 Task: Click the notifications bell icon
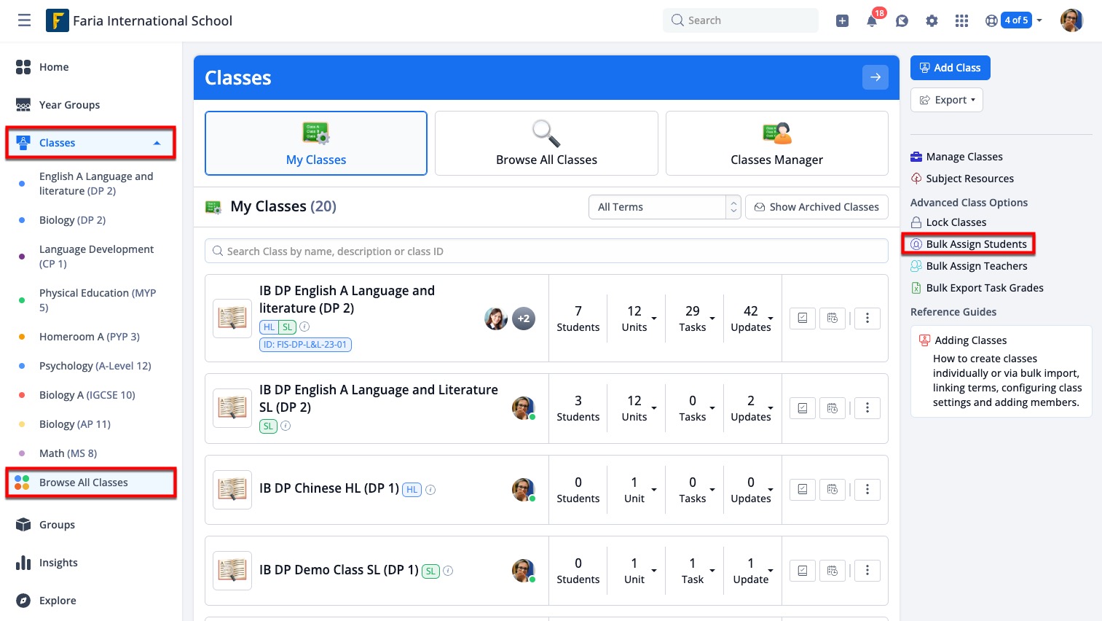point(872,21)
